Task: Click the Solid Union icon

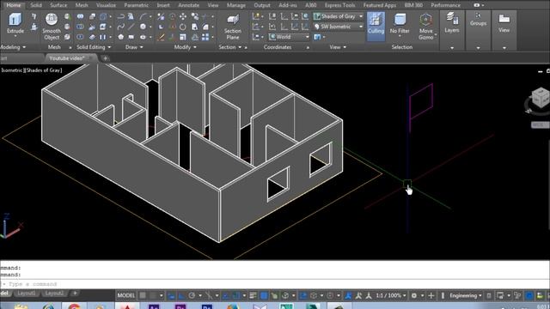Action: [x=80, y=16]
